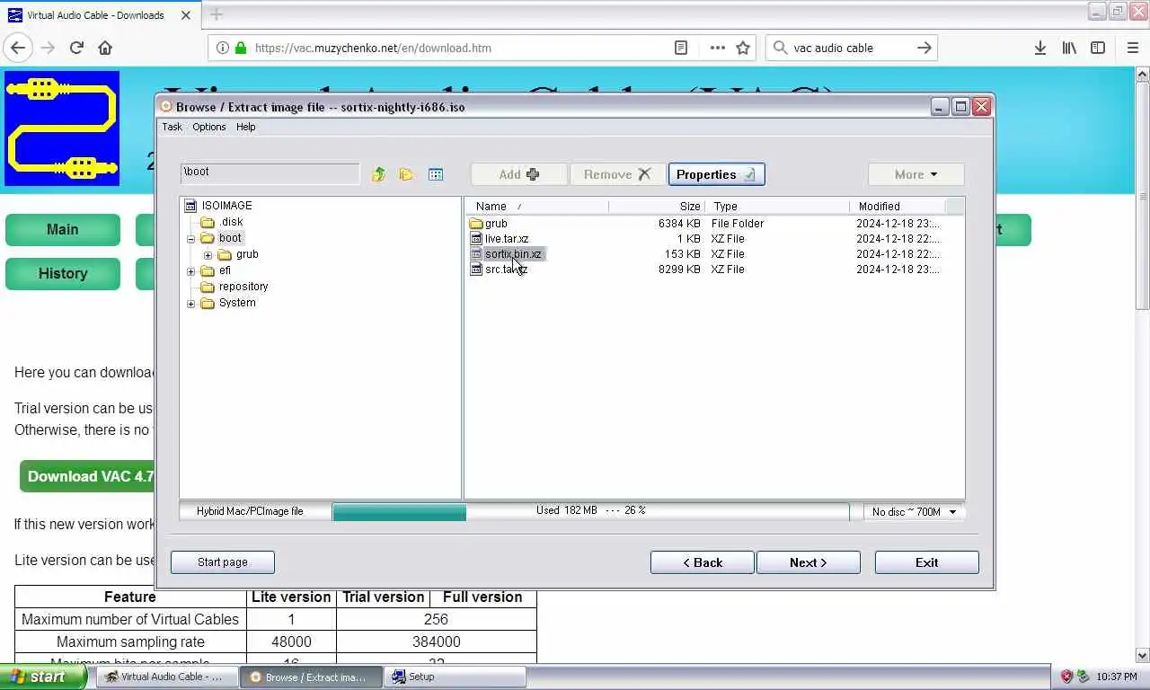1150x690 pixels.
Task: Reload the page in Firefox
Action: click(76, 48)
